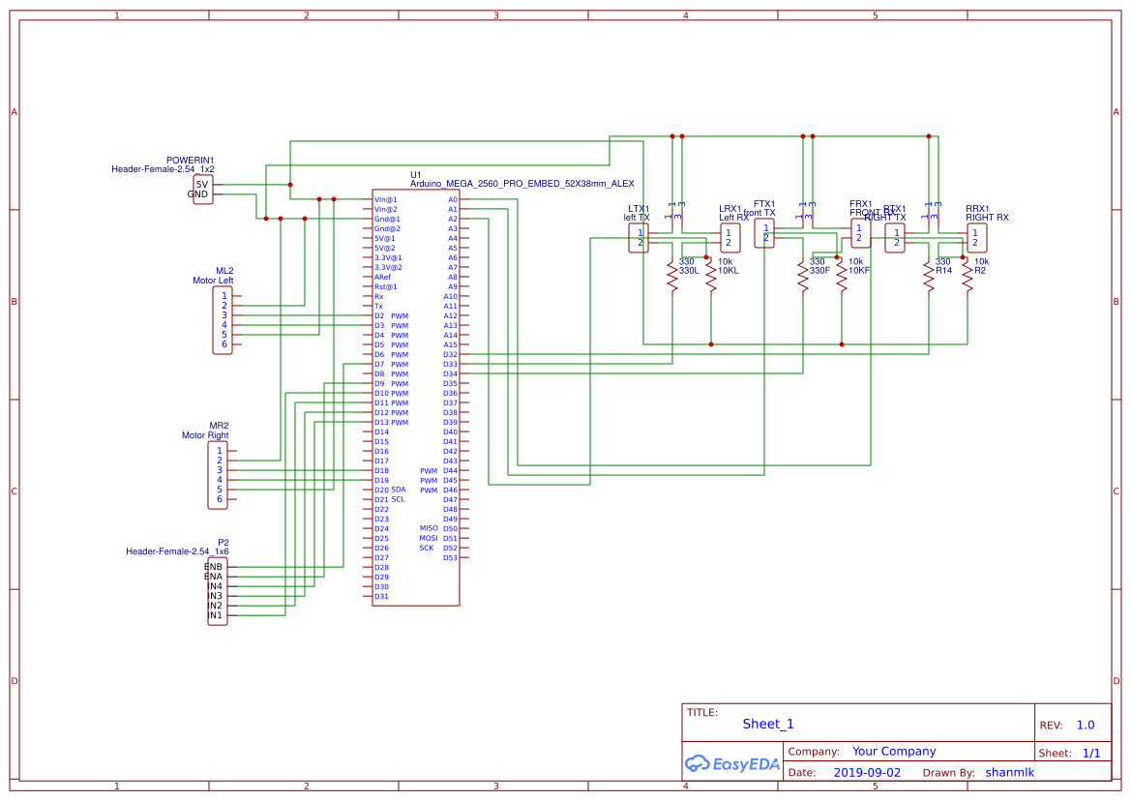The height and width of the screenshot is (801, 1131).
Task: Click the 'Header-Female-2.54_1x6' label
Action: [x=177, y=551]
